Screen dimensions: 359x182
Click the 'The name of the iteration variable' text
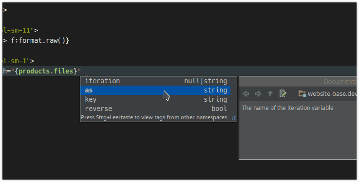[287, 108]
